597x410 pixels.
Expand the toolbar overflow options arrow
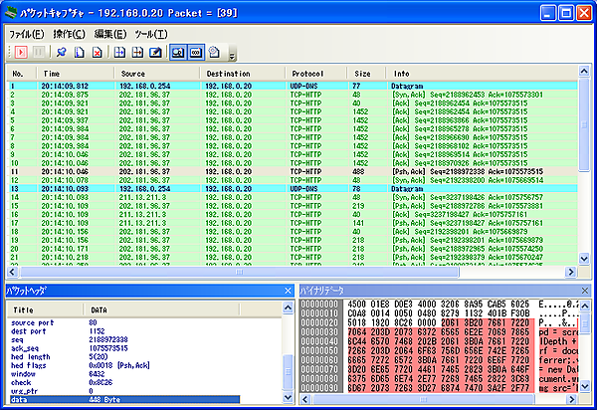pos(231,55)
